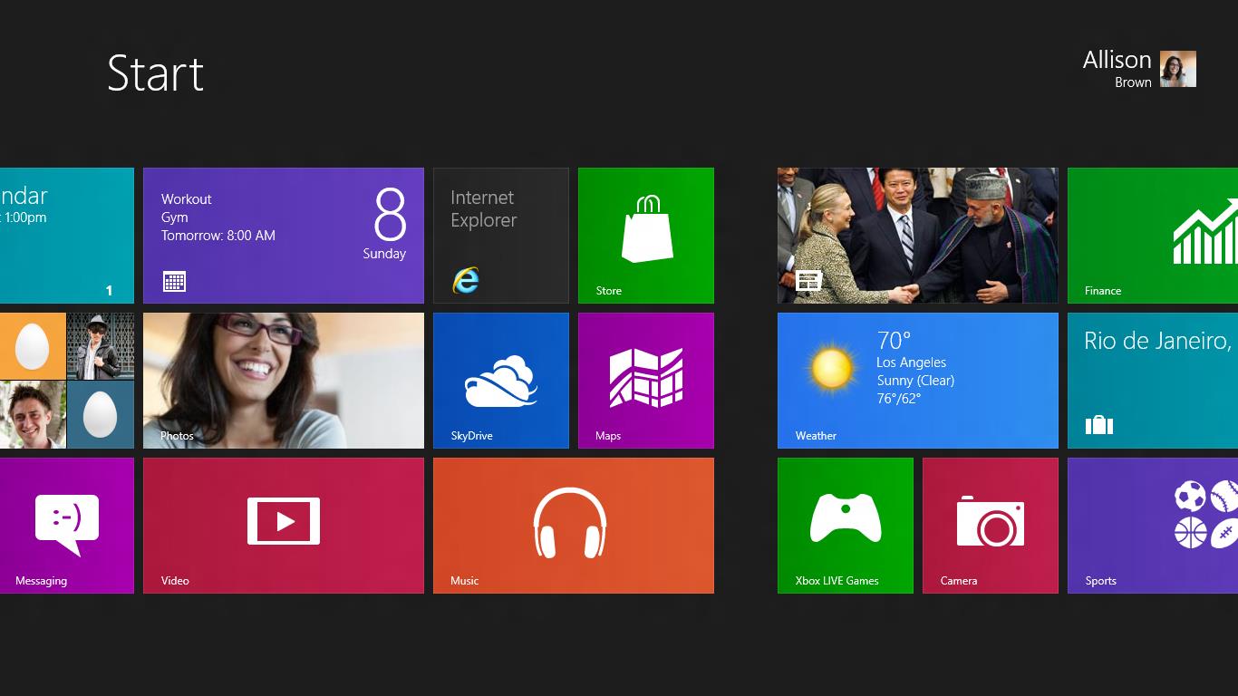
Task: Click the large date number 8
Action: tap(390, 215)
